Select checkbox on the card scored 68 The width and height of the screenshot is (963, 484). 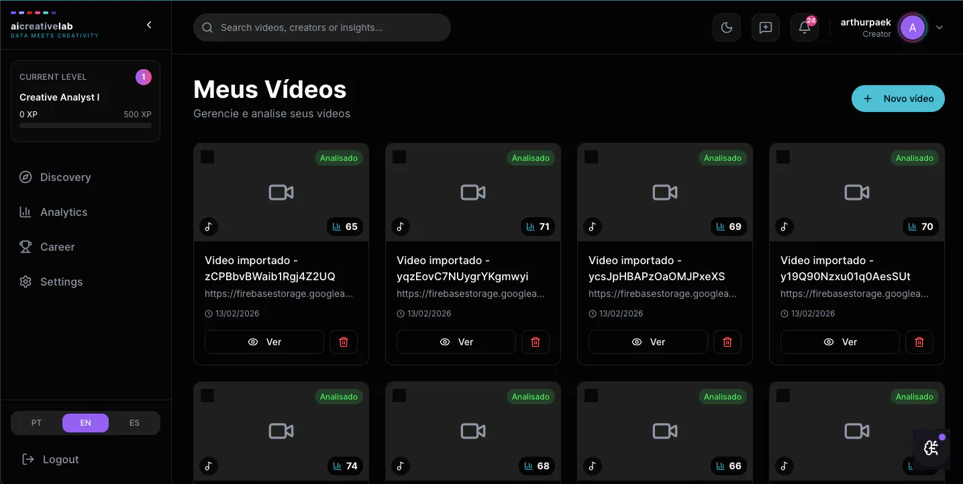pyautogui.click(x=399, y=396)
